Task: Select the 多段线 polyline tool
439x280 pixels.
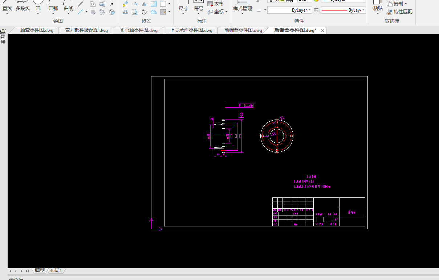Action: (x=23, y=8)
